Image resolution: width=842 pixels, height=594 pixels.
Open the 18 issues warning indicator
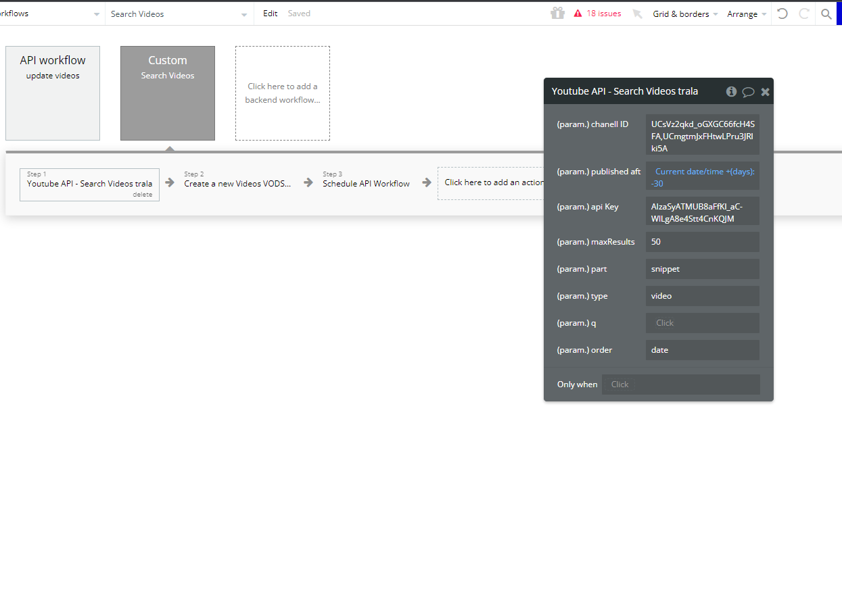pyautogui.click(x=597, y=14)
